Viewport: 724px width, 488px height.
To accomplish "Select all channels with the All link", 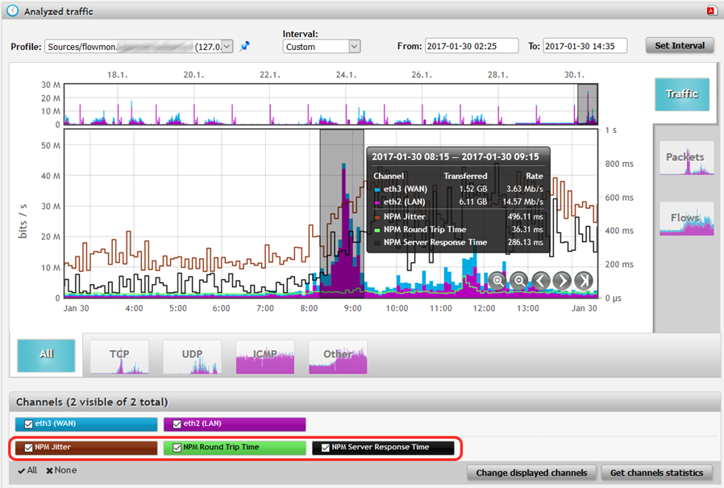I will pyautogui.click(x=27, y=470).
